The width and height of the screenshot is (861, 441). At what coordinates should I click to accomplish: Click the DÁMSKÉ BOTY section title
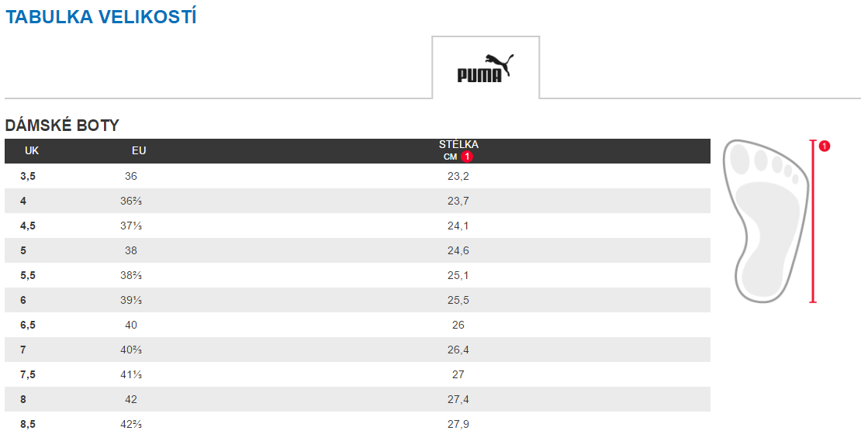coord(62,126)
